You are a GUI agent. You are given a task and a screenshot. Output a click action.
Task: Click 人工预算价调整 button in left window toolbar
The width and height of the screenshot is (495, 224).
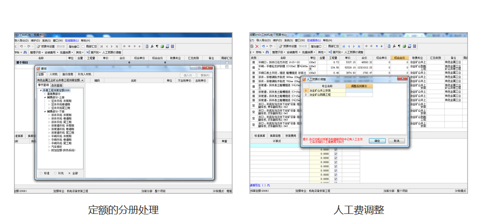point(112,52)
